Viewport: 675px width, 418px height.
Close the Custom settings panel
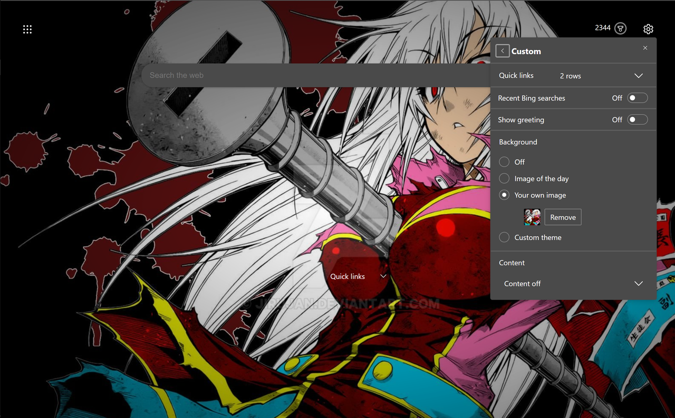click(645, 48)
